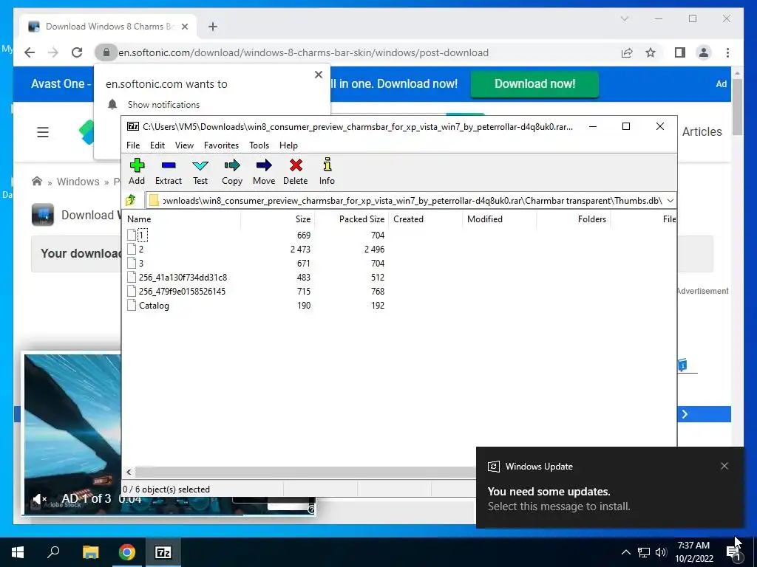This screenshot has height=567, width=757.
Task: Open the Favorites menu in 7-Zip
Action: (x=222, y=145)
